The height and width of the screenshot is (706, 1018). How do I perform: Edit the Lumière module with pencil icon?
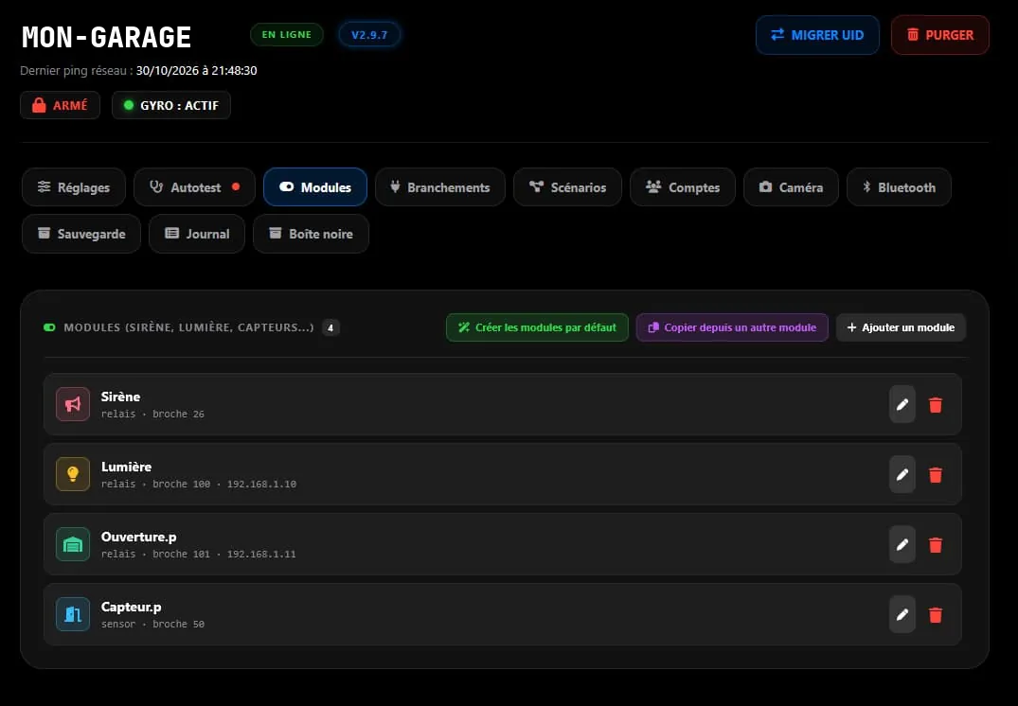902,474
